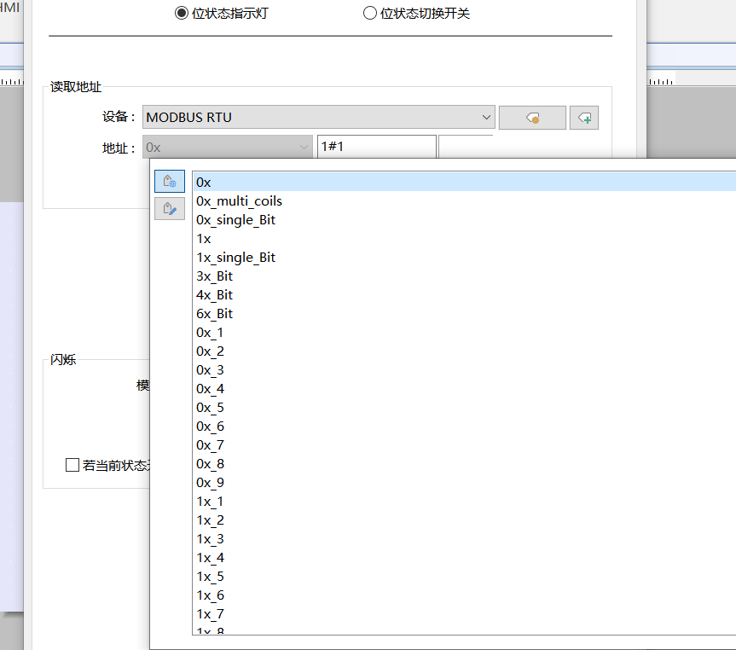Select the system tag list icon
The image size is (736, 650).
[x=169, y=181]
